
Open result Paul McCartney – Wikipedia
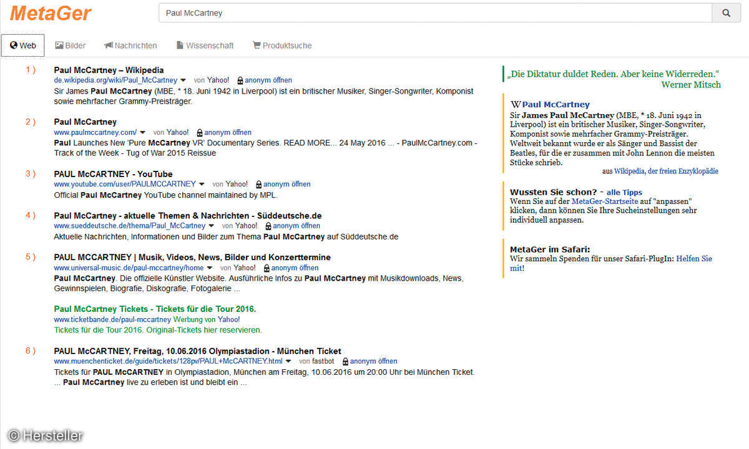[x=109, y=70]
